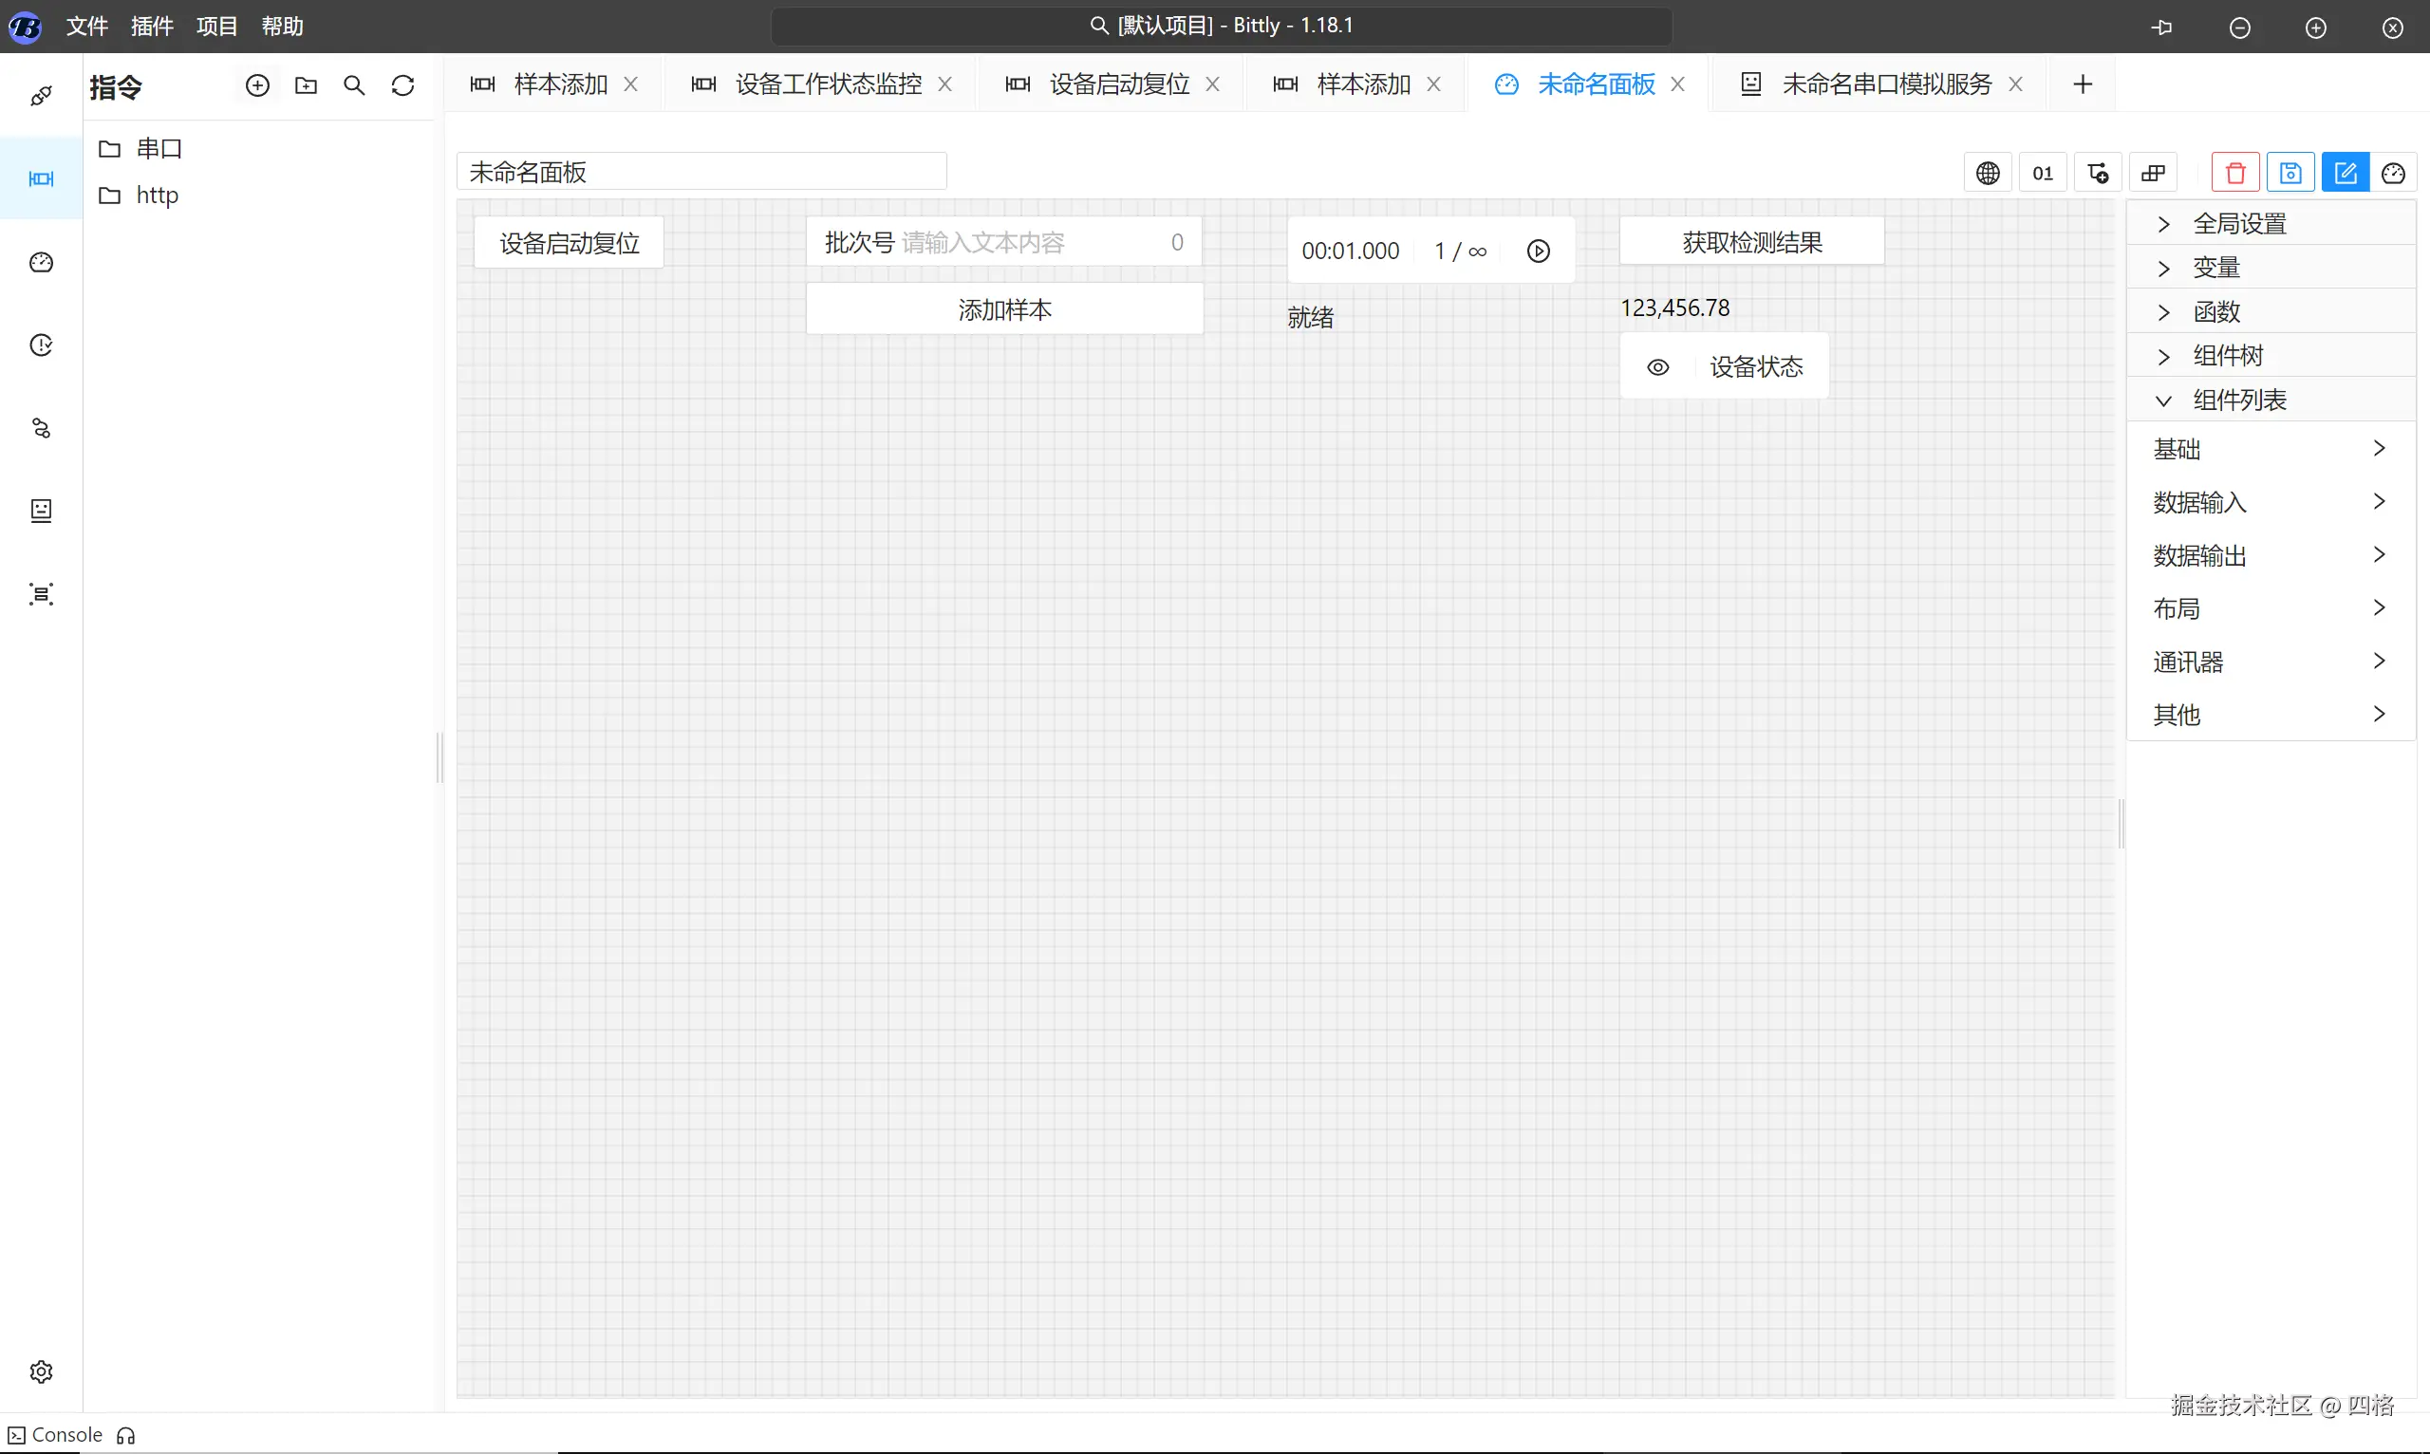
Task: Click the 获取检测结果 button
Action: click(1751, 242)
